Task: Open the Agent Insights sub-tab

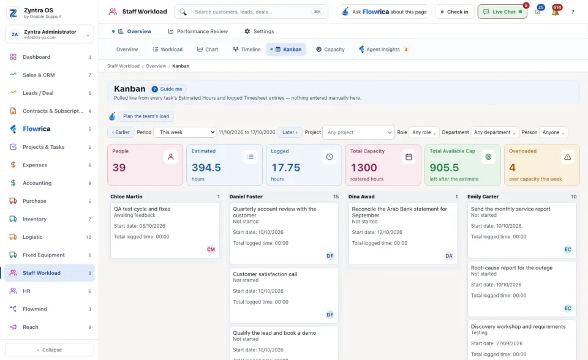Action: point(383,49)
